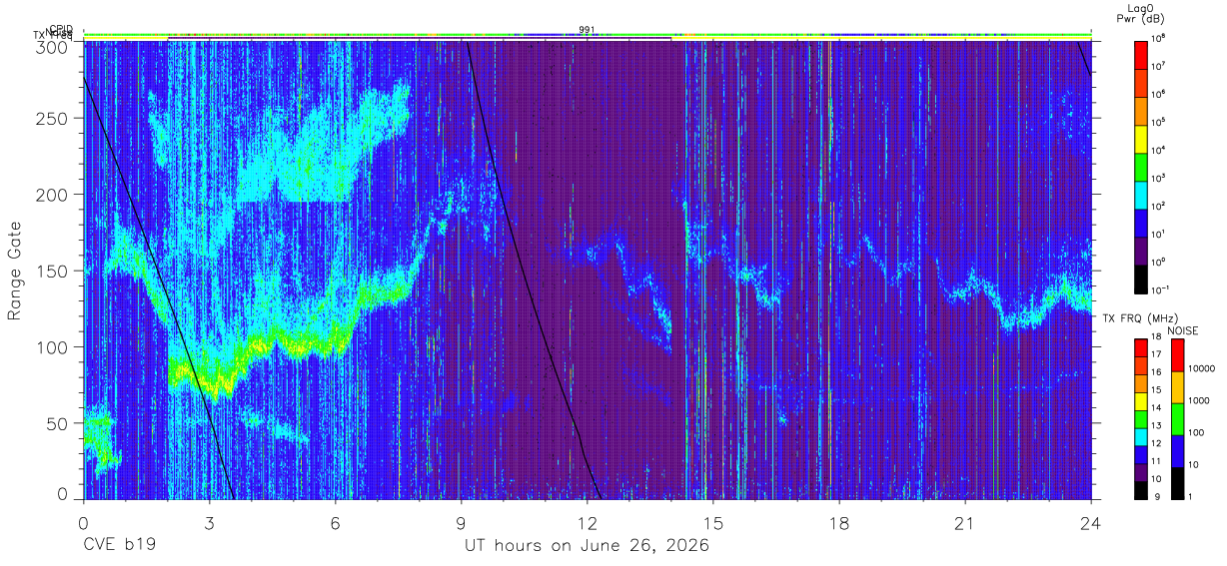The height and width of the screenshot is (566, 1227).
Task: Click the '10^2' label on the power colorbar
Action: pos(1159,206)
